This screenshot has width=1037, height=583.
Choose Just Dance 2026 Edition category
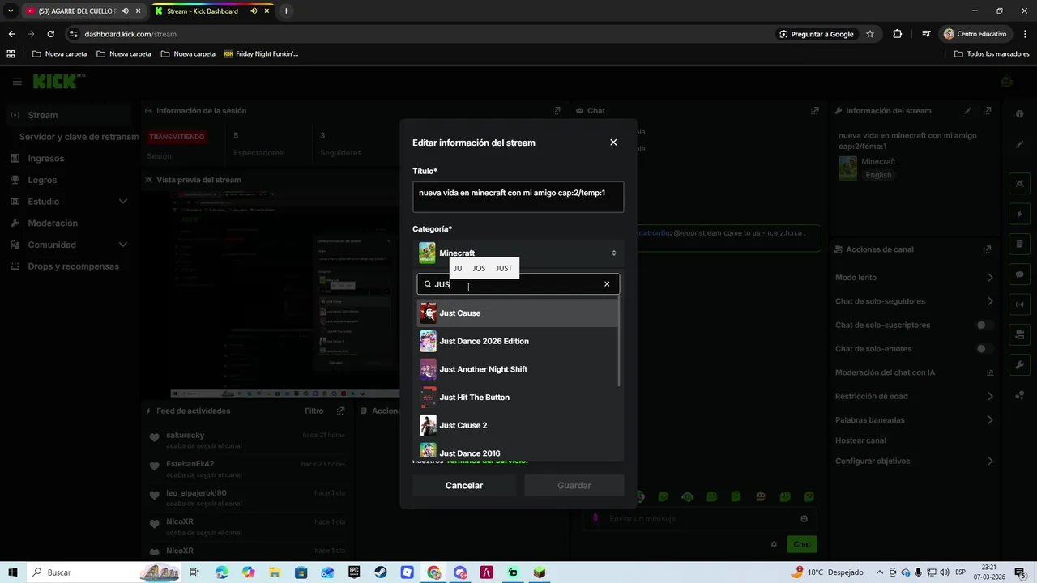click(518, 341)
